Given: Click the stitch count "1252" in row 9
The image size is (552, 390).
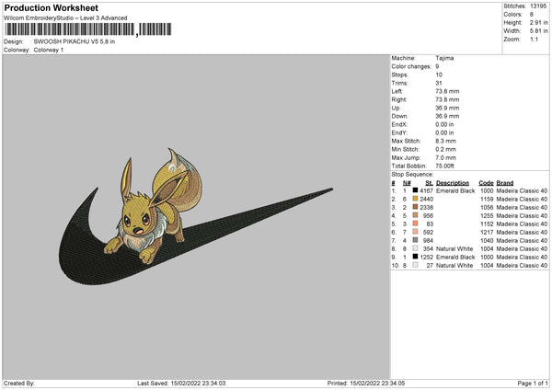Looking at the screenshot, I should tap(426, 257).
